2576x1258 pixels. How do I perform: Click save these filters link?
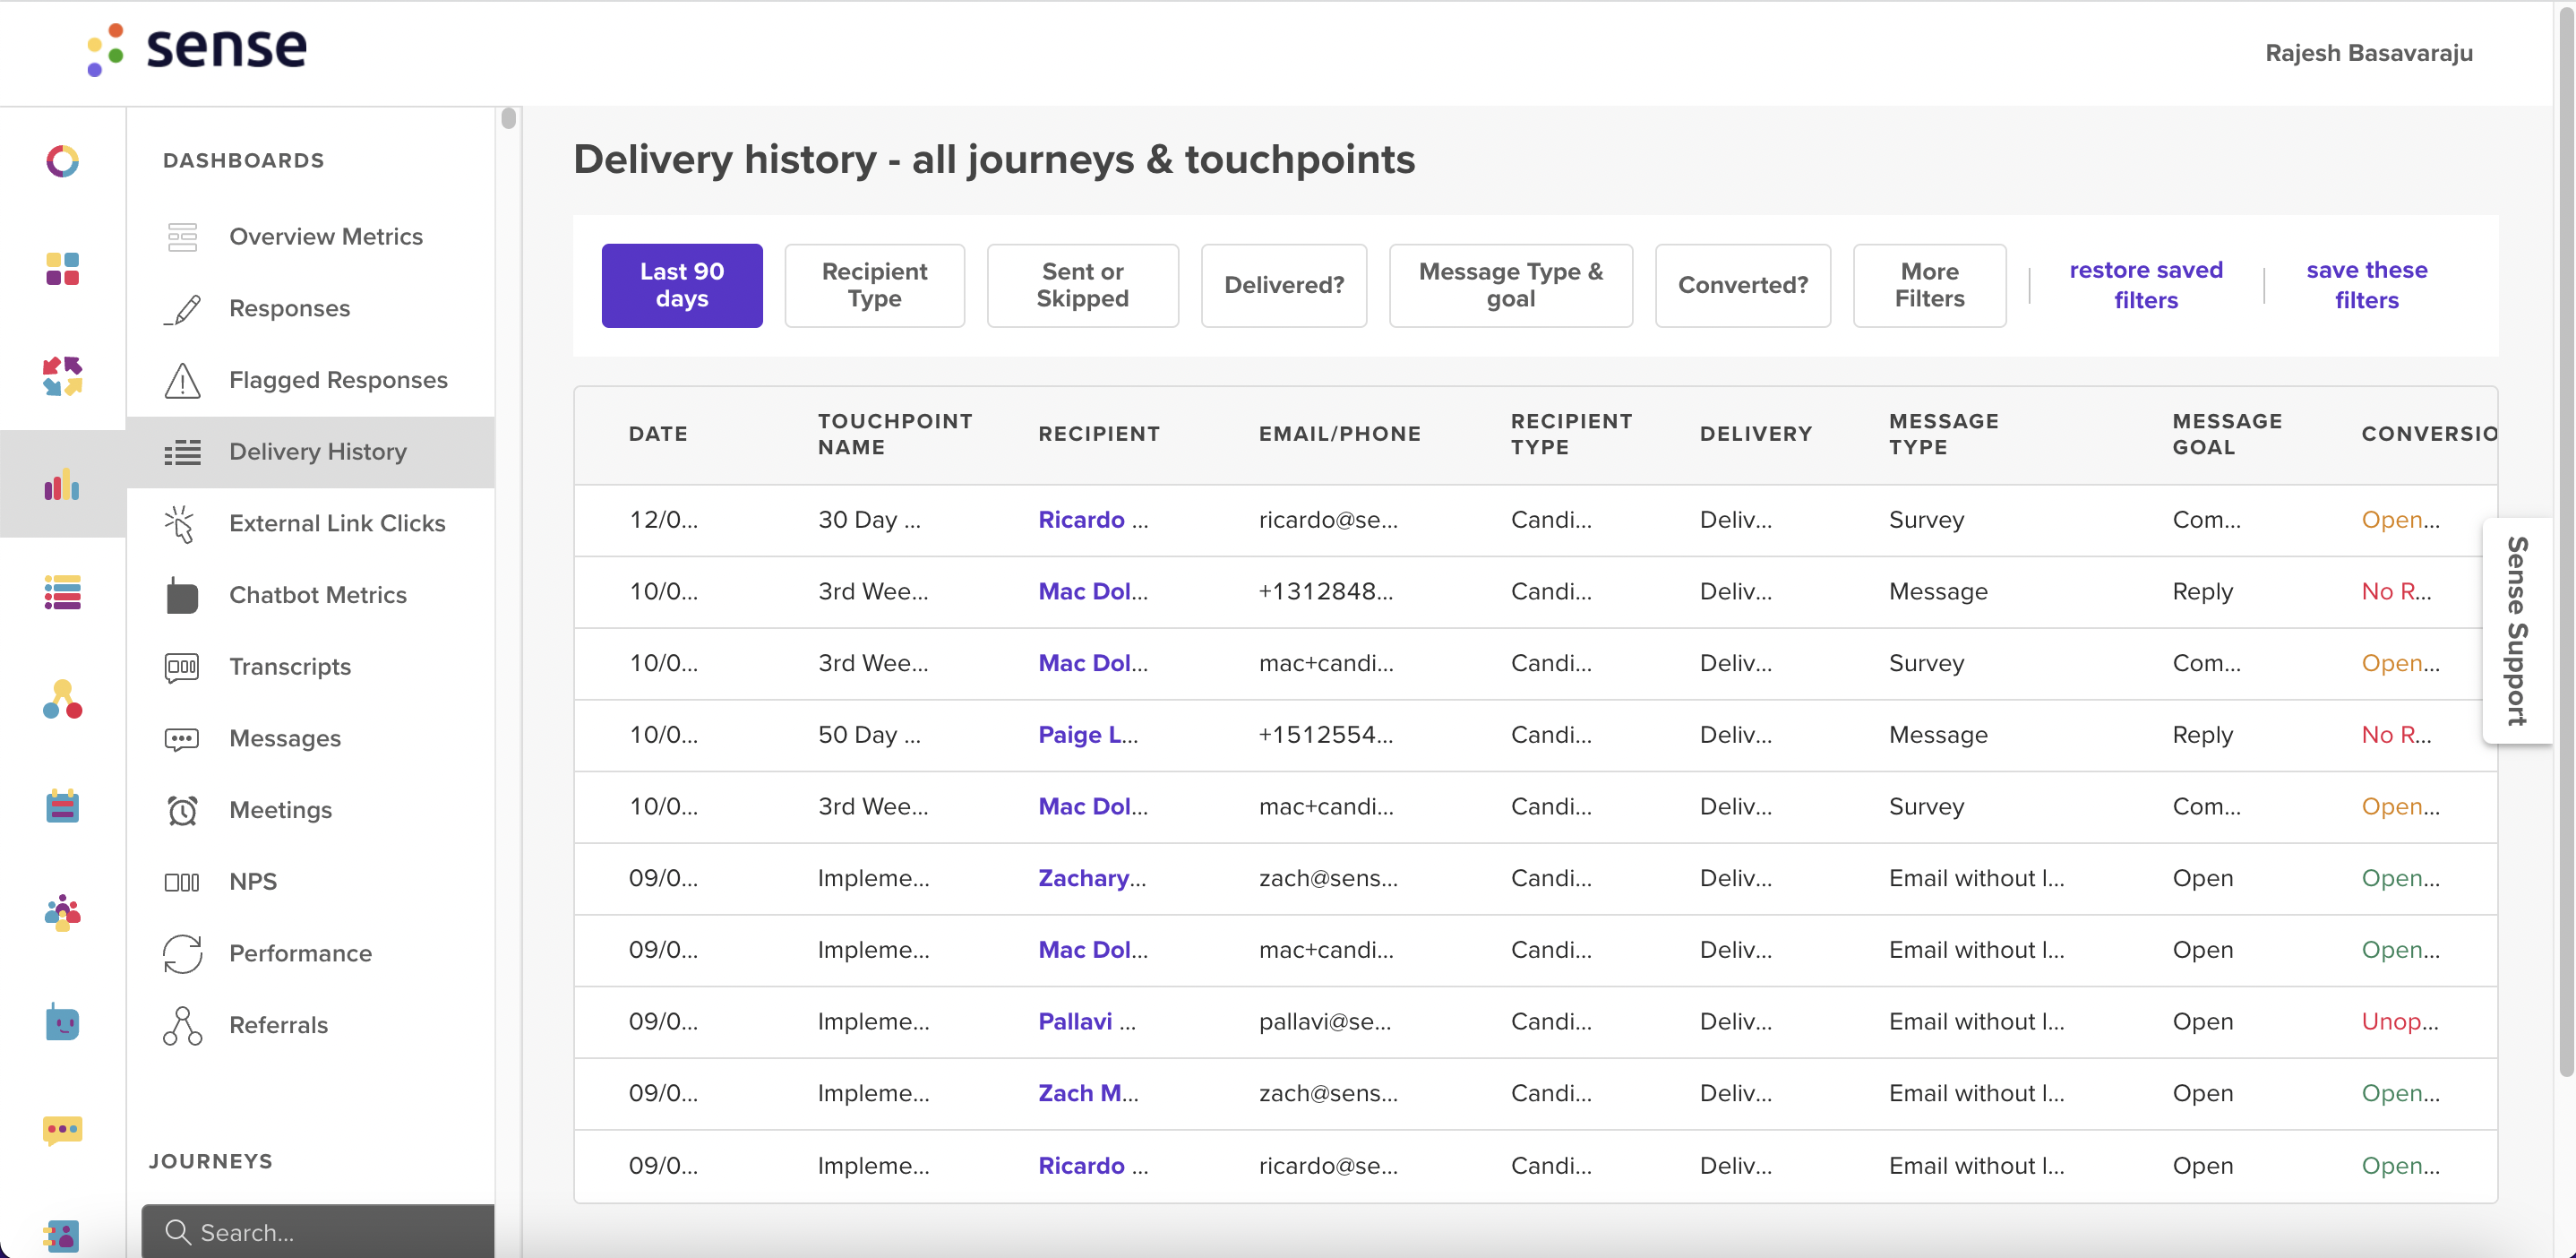tap(2366, 285)
